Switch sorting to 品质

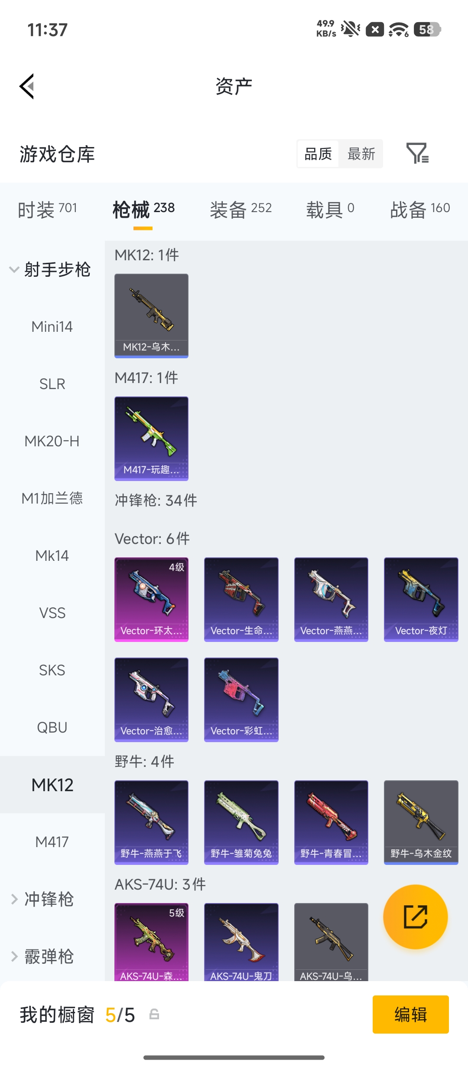point(318,154)
